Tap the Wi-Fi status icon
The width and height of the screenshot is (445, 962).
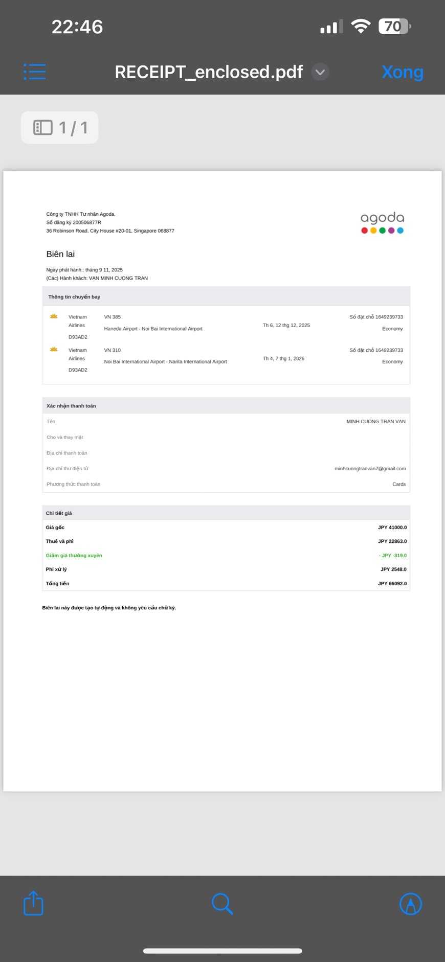click(361, 26)
